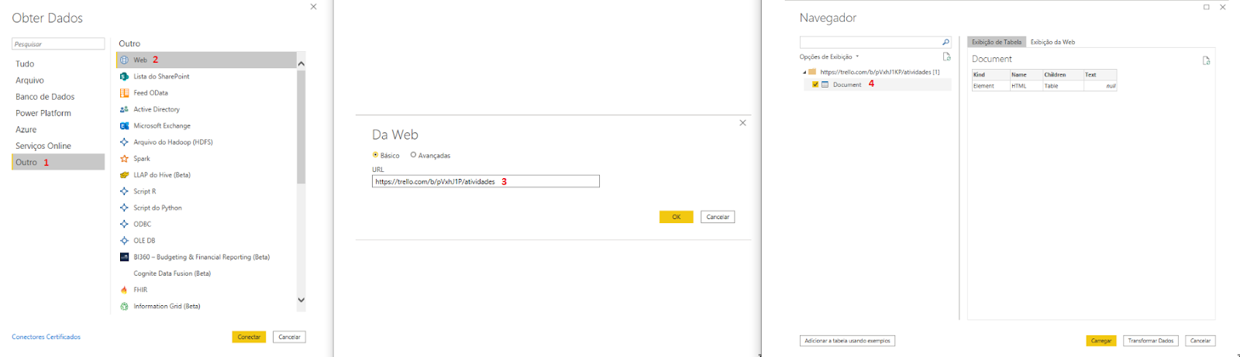1240x357 pixels.
Task: Click the SharePoint list connector icon
Action: [x=124, y=77]
